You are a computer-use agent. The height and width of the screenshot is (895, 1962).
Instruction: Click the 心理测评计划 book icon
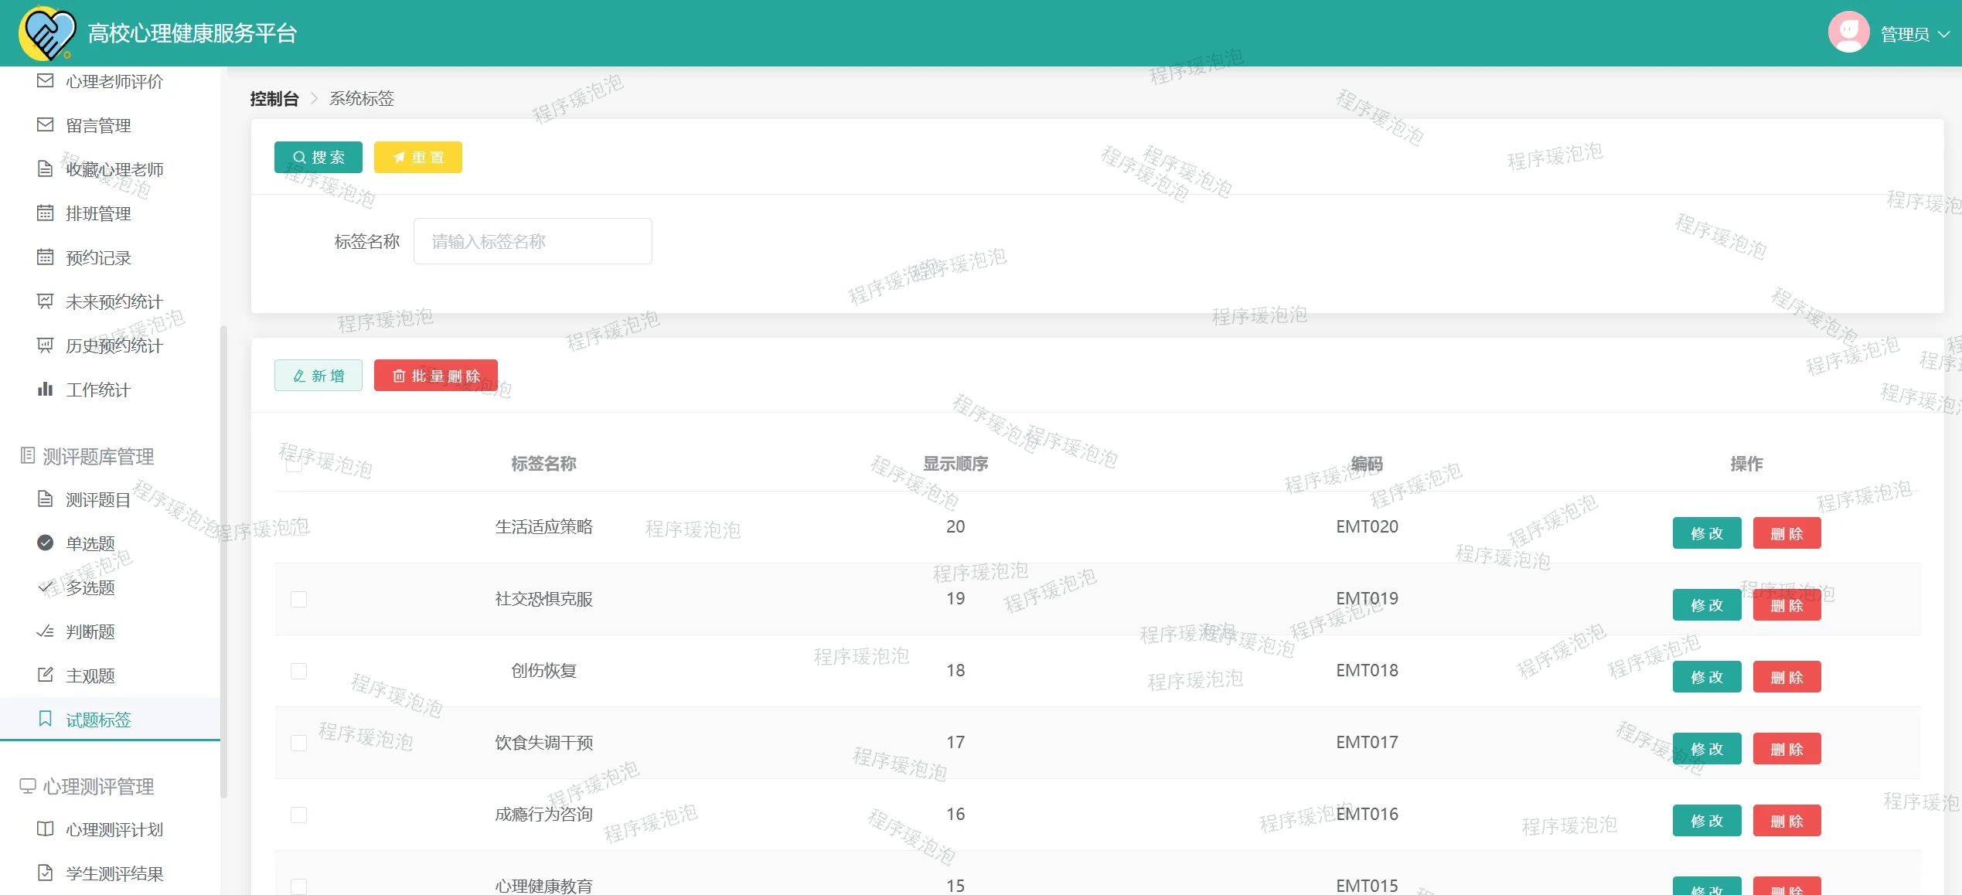[x=46, y=829]
